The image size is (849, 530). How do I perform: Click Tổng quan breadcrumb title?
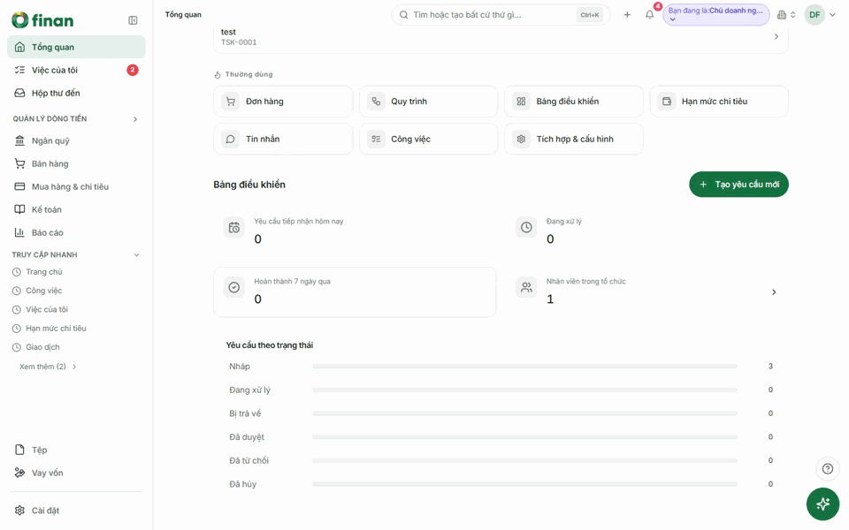pos(183,15)
